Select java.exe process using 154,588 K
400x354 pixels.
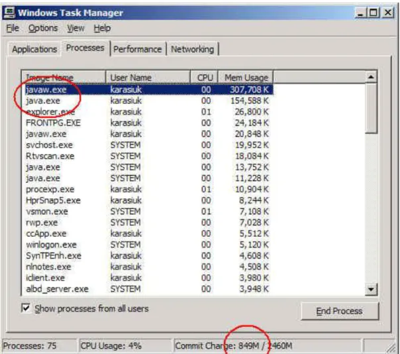coord(148,101)
